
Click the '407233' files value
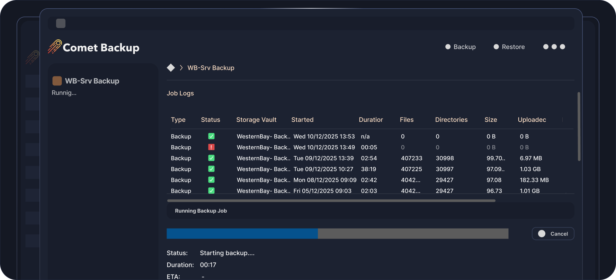coord(412,158)
